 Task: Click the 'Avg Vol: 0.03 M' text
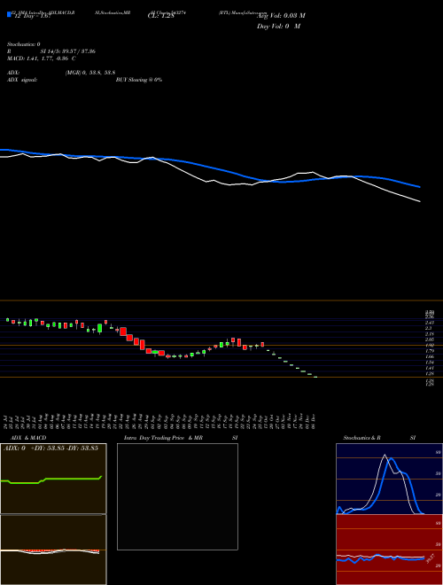281,16
